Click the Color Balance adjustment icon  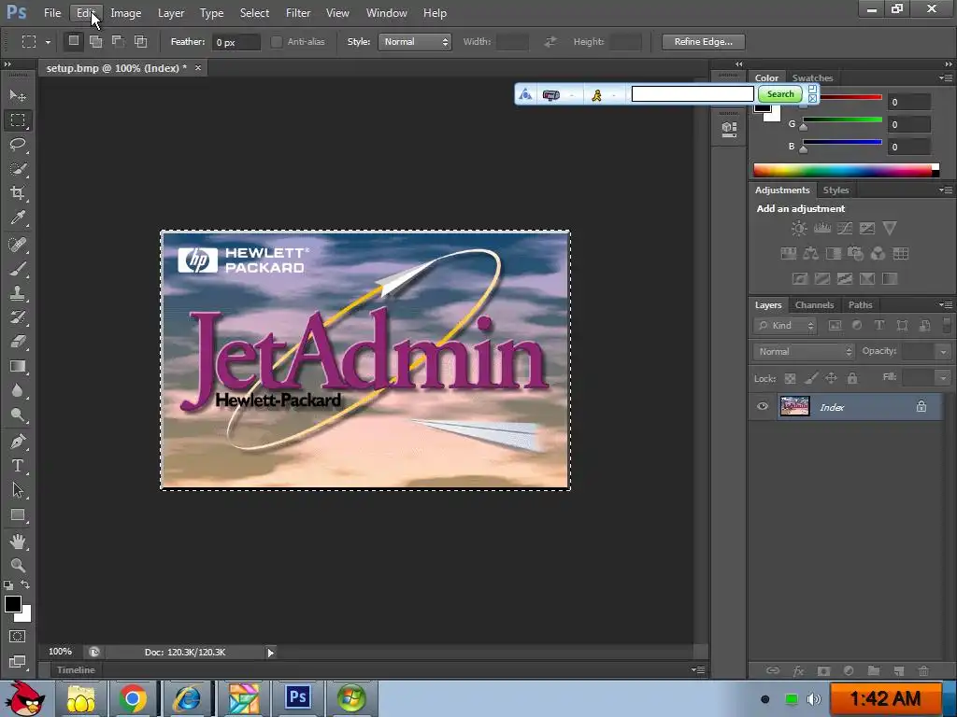pos(811,254)
